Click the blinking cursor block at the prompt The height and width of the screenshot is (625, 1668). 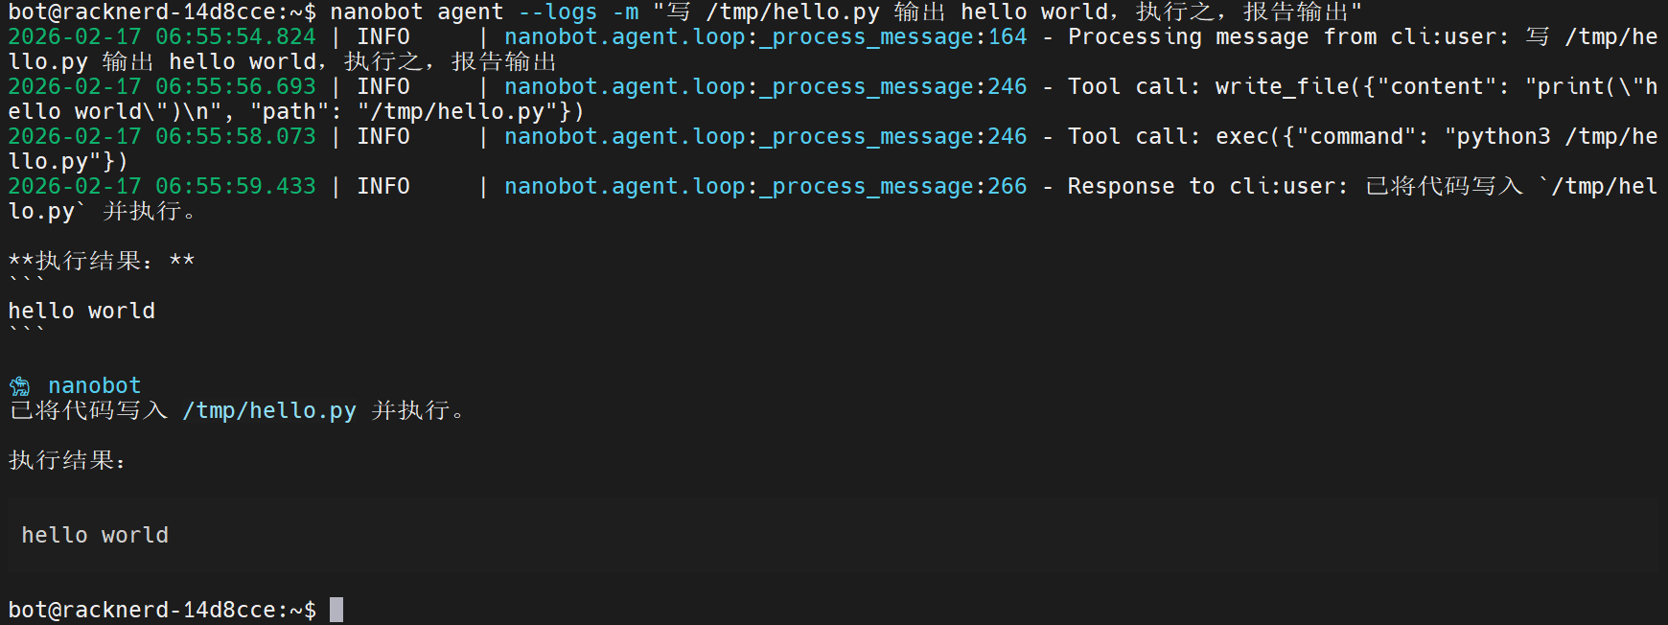tap(336, 610)
